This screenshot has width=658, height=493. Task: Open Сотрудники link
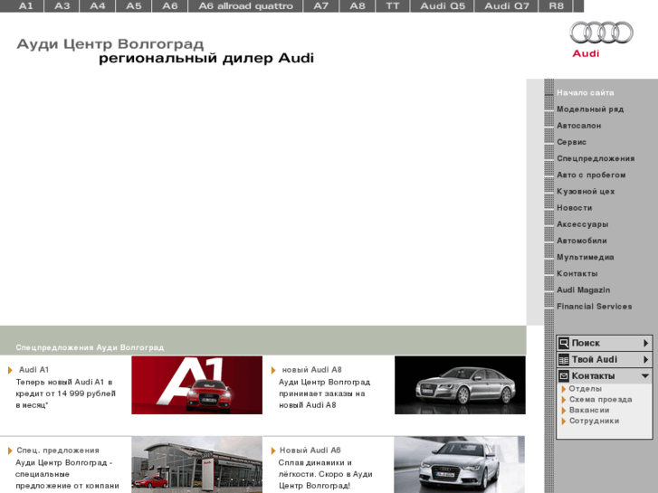coord(594,421)
